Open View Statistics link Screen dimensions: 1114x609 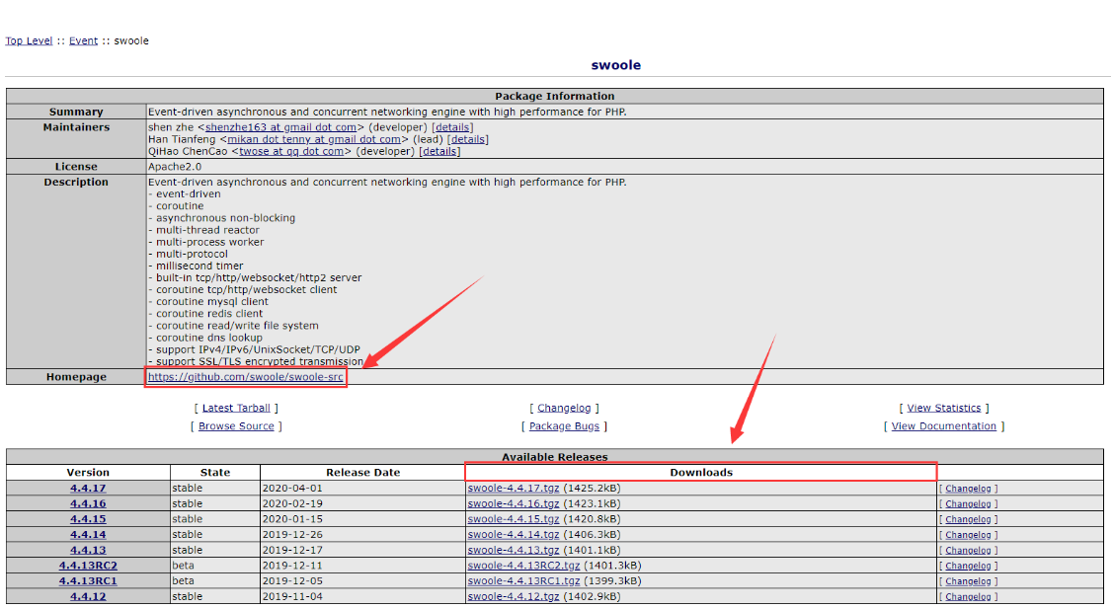point(943,408)
